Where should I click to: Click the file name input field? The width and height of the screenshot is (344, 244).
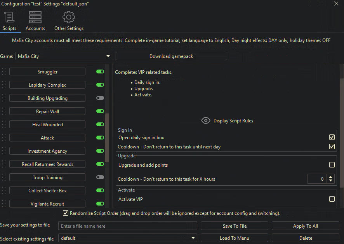tap(128, 226)
